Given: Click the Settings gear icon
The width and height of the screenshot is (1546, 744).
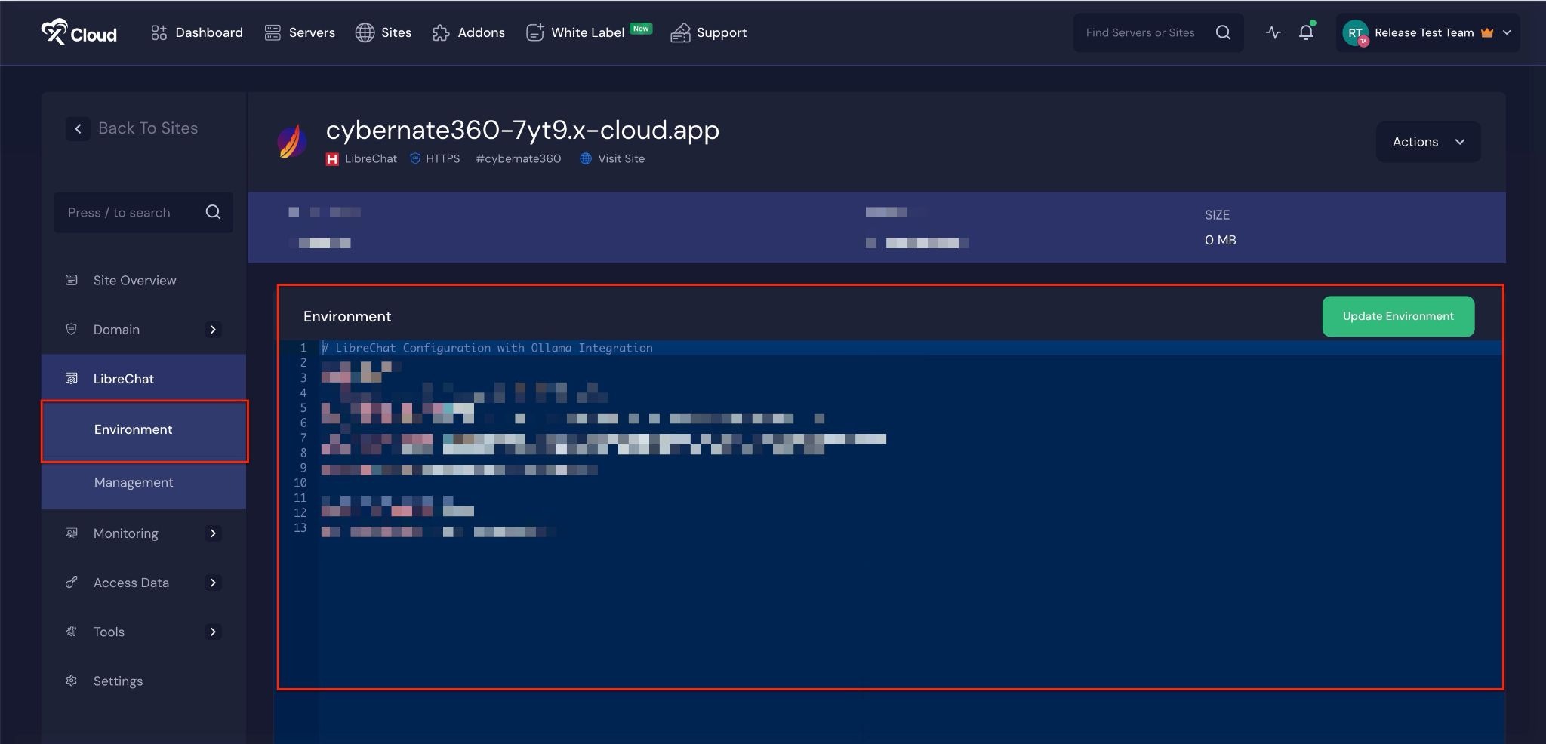Looking at the screenshot, I should 71,681.
